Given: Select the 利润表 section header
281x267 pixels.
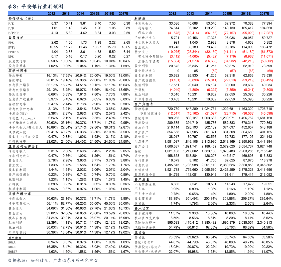Looking at the screenshot, I should click(x=140, y=18).
